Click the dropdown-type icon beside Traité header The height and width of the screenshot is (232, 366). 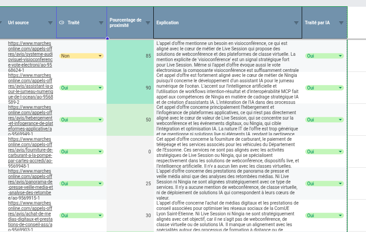(62, 22)
